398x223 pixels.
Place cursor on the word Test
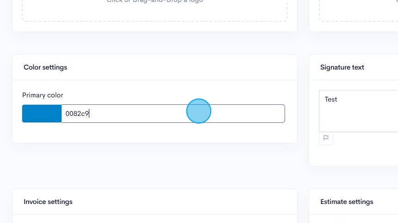pos(331,99)
